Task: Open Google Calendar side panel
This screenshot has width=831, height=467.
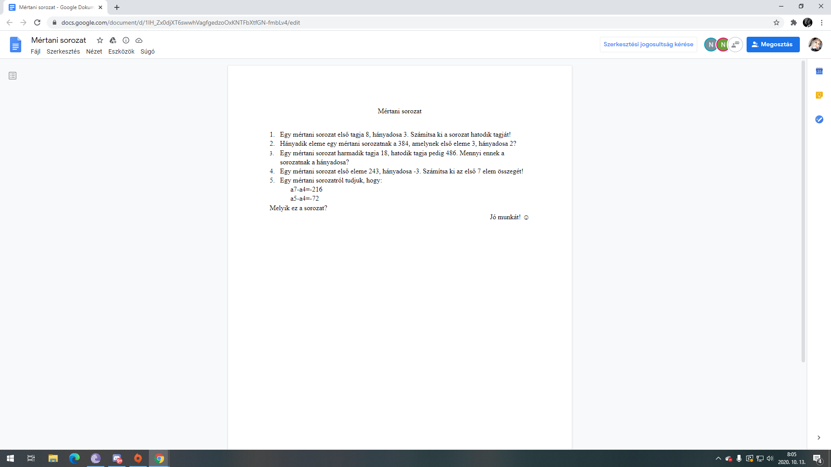Action: pyautogui.click(x=819, y=71)
